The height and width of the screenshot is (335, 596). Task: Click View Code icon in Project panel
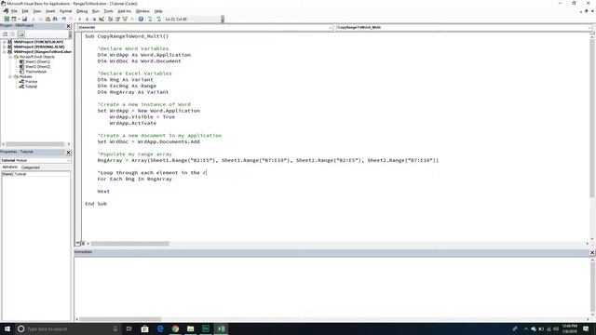point(5,34)
